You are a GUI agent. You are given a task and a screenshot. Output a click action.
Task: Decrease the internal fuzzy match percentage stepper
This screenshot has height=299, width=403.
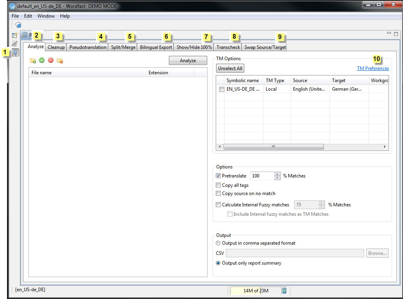pos(321,206)
